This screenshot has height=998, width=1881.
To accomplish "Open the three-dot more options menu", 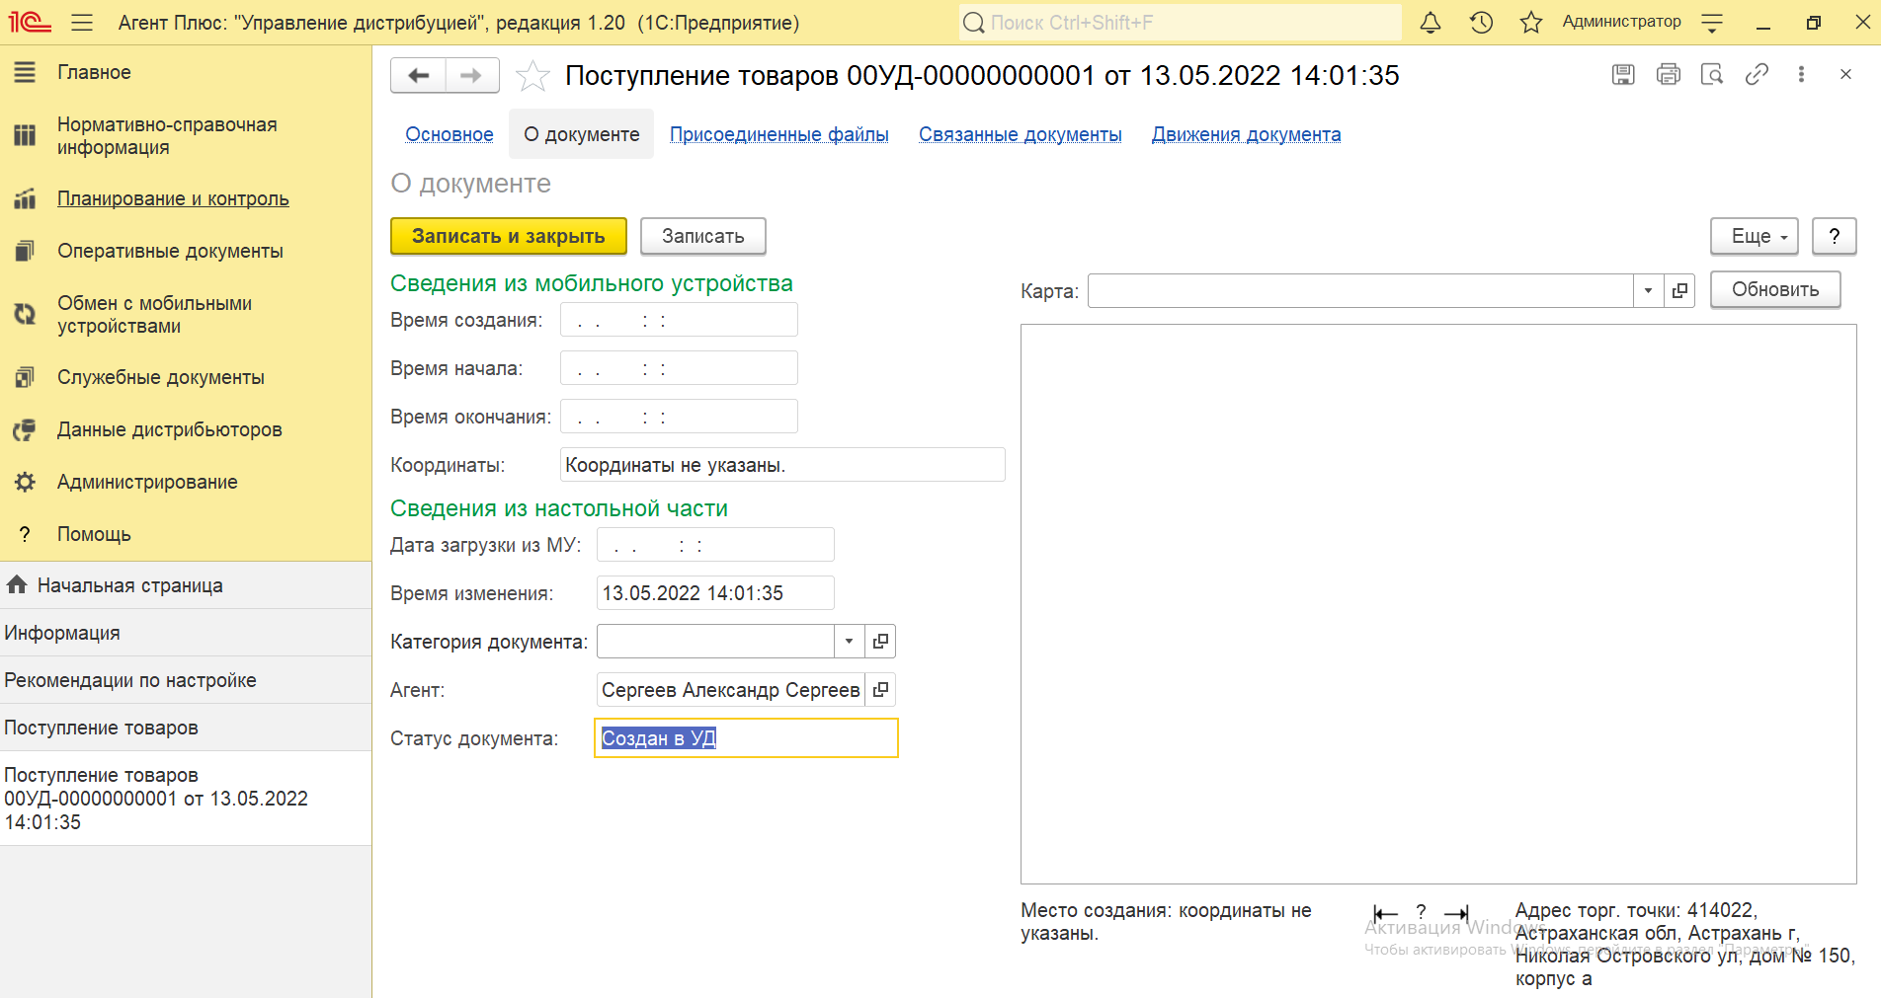I will [1801, 74].
